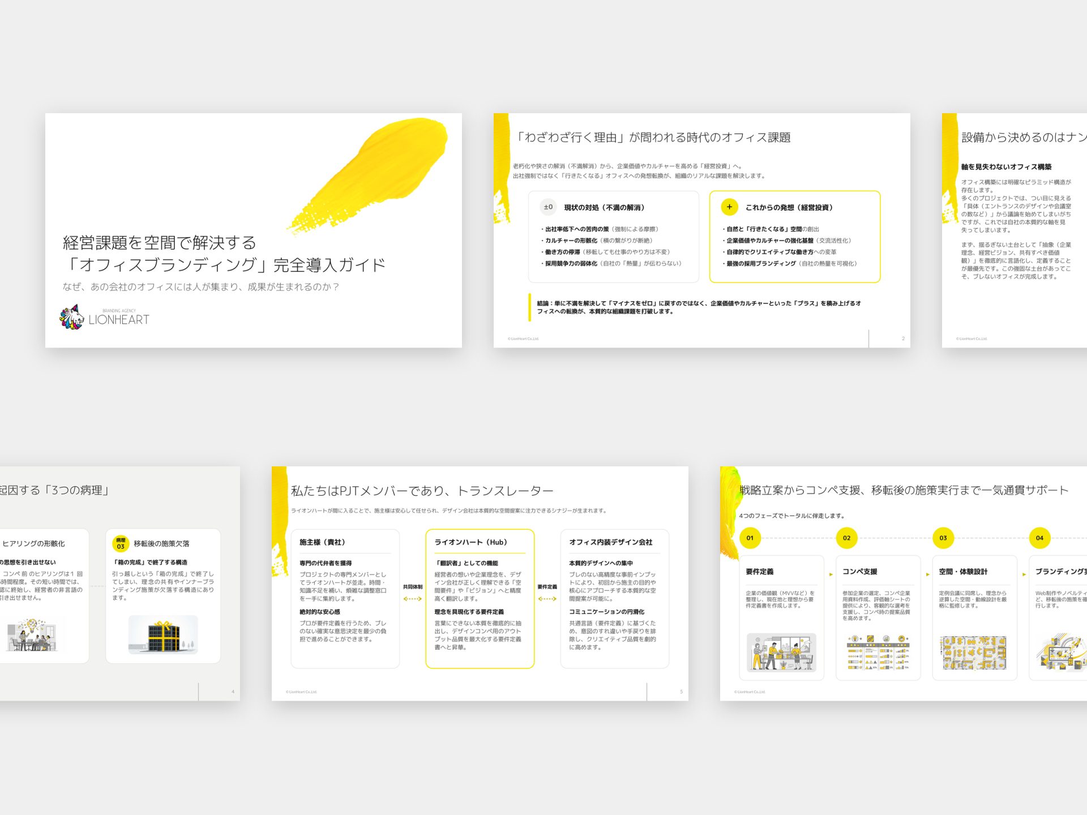Click the bullet 自律的でクリエイティブな働き方への変革
The height and width of the screenshot is (815, 1087).
(x=779, y=252)
